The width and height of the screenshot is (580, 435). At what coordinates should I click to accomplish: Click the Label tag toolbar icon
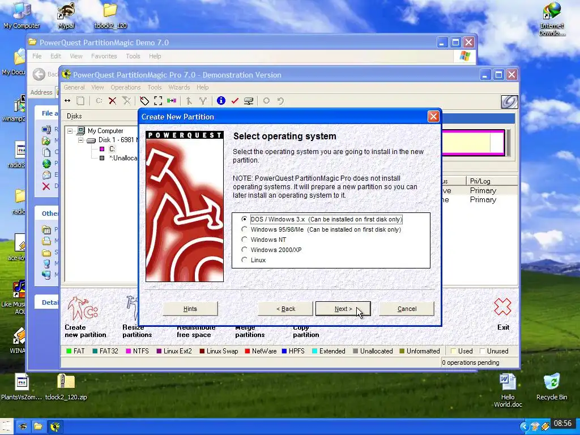tap(144, 101)
